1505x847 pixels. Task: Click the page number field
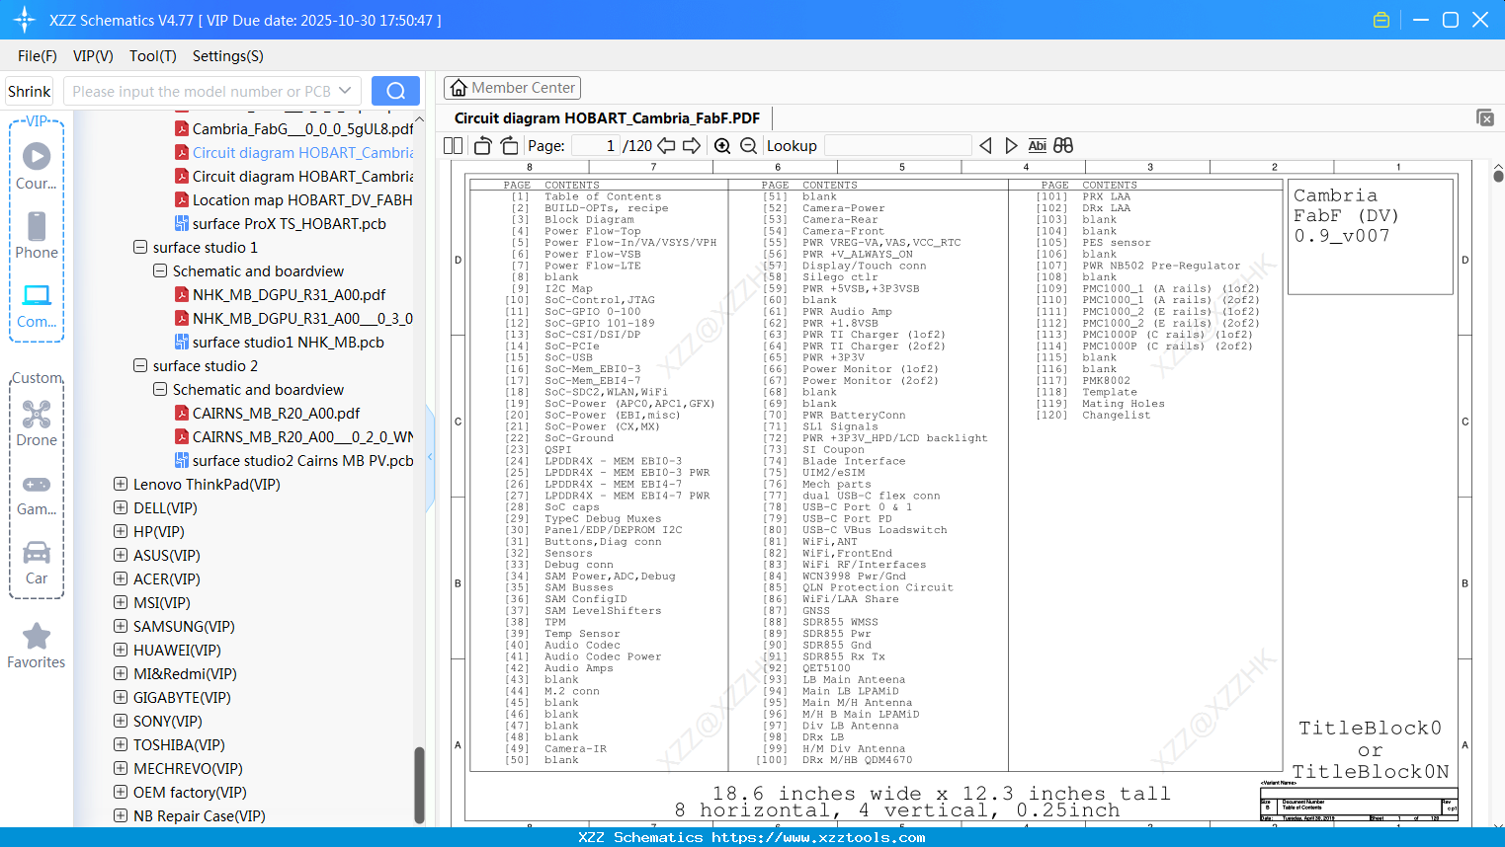pyautogui.click(x=596, y=146)
